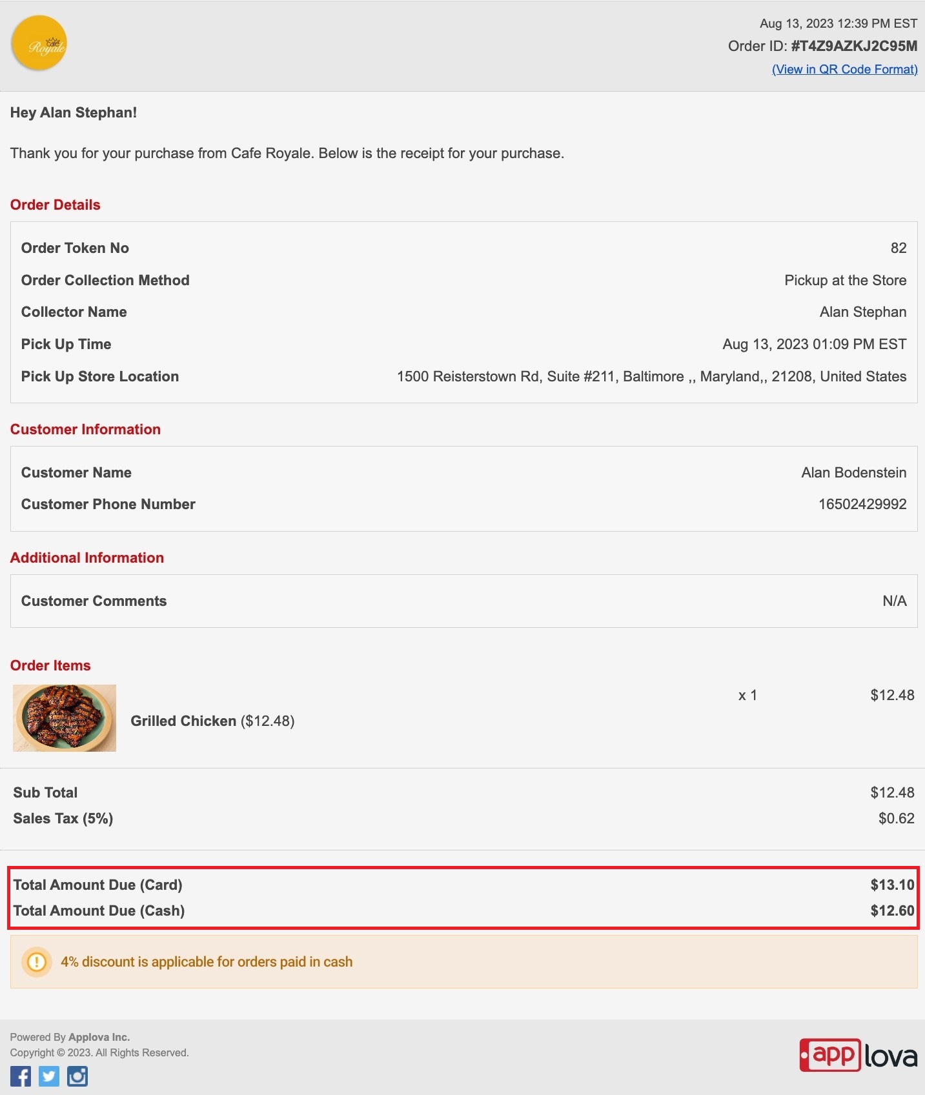Select the order ID #T4Z9AZKJ2C95M text
This screenshot has height=1095, width=925.
point(854,46)
